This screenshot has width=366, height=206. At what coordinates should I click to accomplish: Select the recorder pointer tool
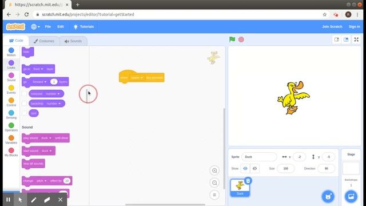21,200
